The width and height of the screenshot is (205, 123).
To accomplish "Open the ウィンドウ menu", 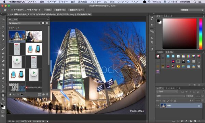I will (123, 2).
